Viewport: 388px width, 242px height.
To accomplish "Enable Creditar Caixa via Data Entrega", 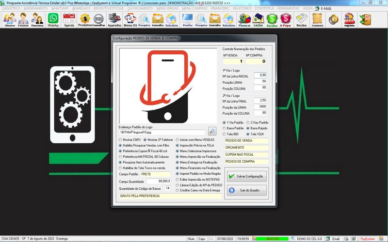I will click(x=198, y=190).
